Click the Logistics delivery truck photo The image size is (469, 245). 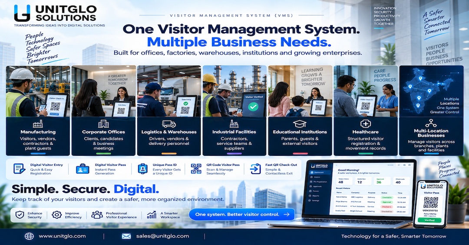(x=169, y=91)
